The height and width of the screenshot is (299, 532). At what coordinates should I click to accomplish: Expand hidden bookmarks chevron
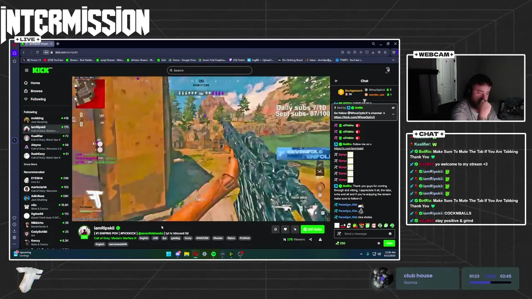click(x=393, y=60)
